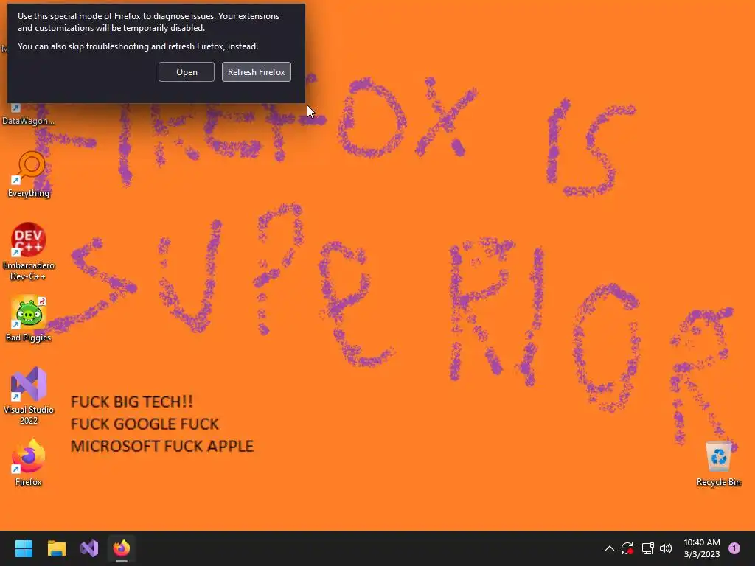
Task: Select the Bad Piggies desktop icon
Action: [29, 319]
